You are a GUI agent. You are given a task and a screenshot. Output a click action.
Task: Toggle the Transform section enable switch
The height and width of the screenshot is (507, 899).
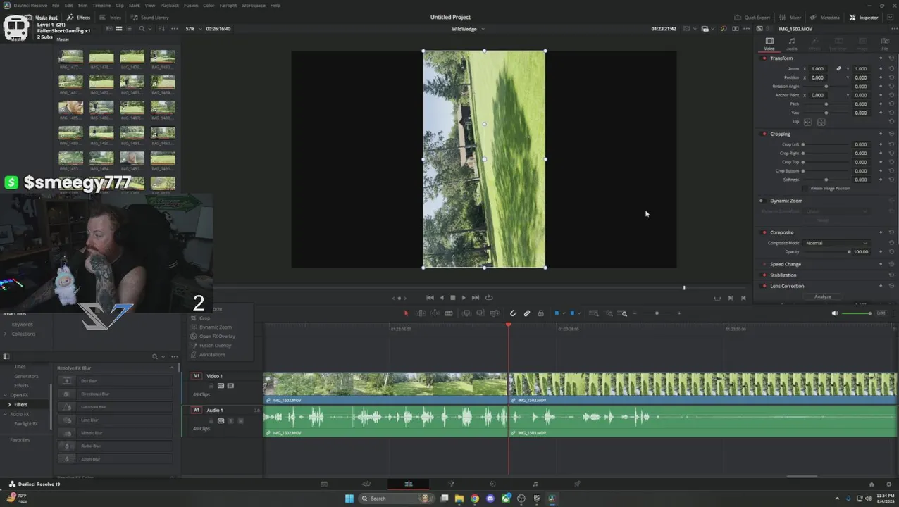click(764, 58)
